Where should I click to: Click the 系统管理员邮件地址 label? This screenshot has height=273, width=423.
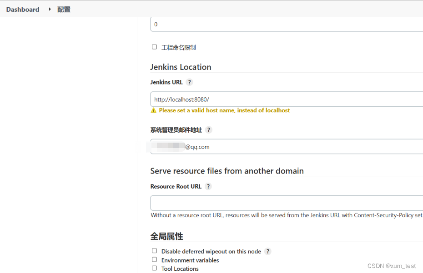coord(176,130)
